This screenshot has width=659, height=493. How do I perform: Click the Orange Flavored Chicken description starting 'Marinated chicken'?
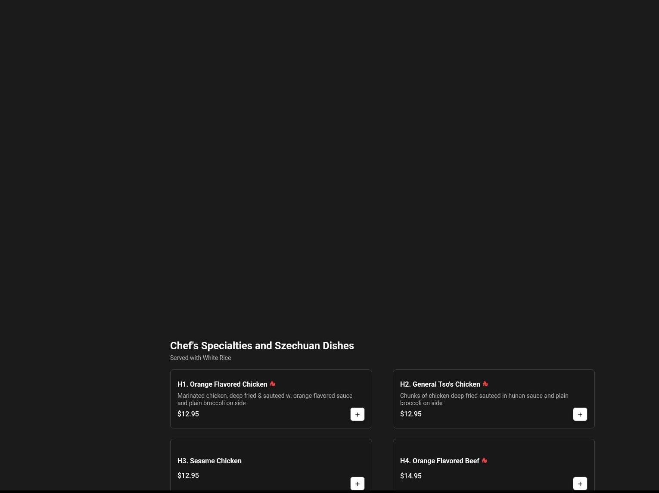tap(265, 399)
